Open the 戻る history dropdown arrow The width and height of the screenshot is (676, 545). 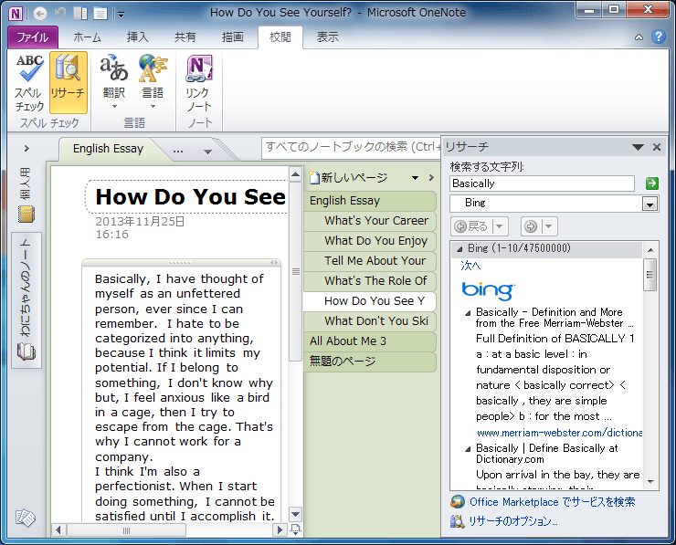tap(500, 226)
